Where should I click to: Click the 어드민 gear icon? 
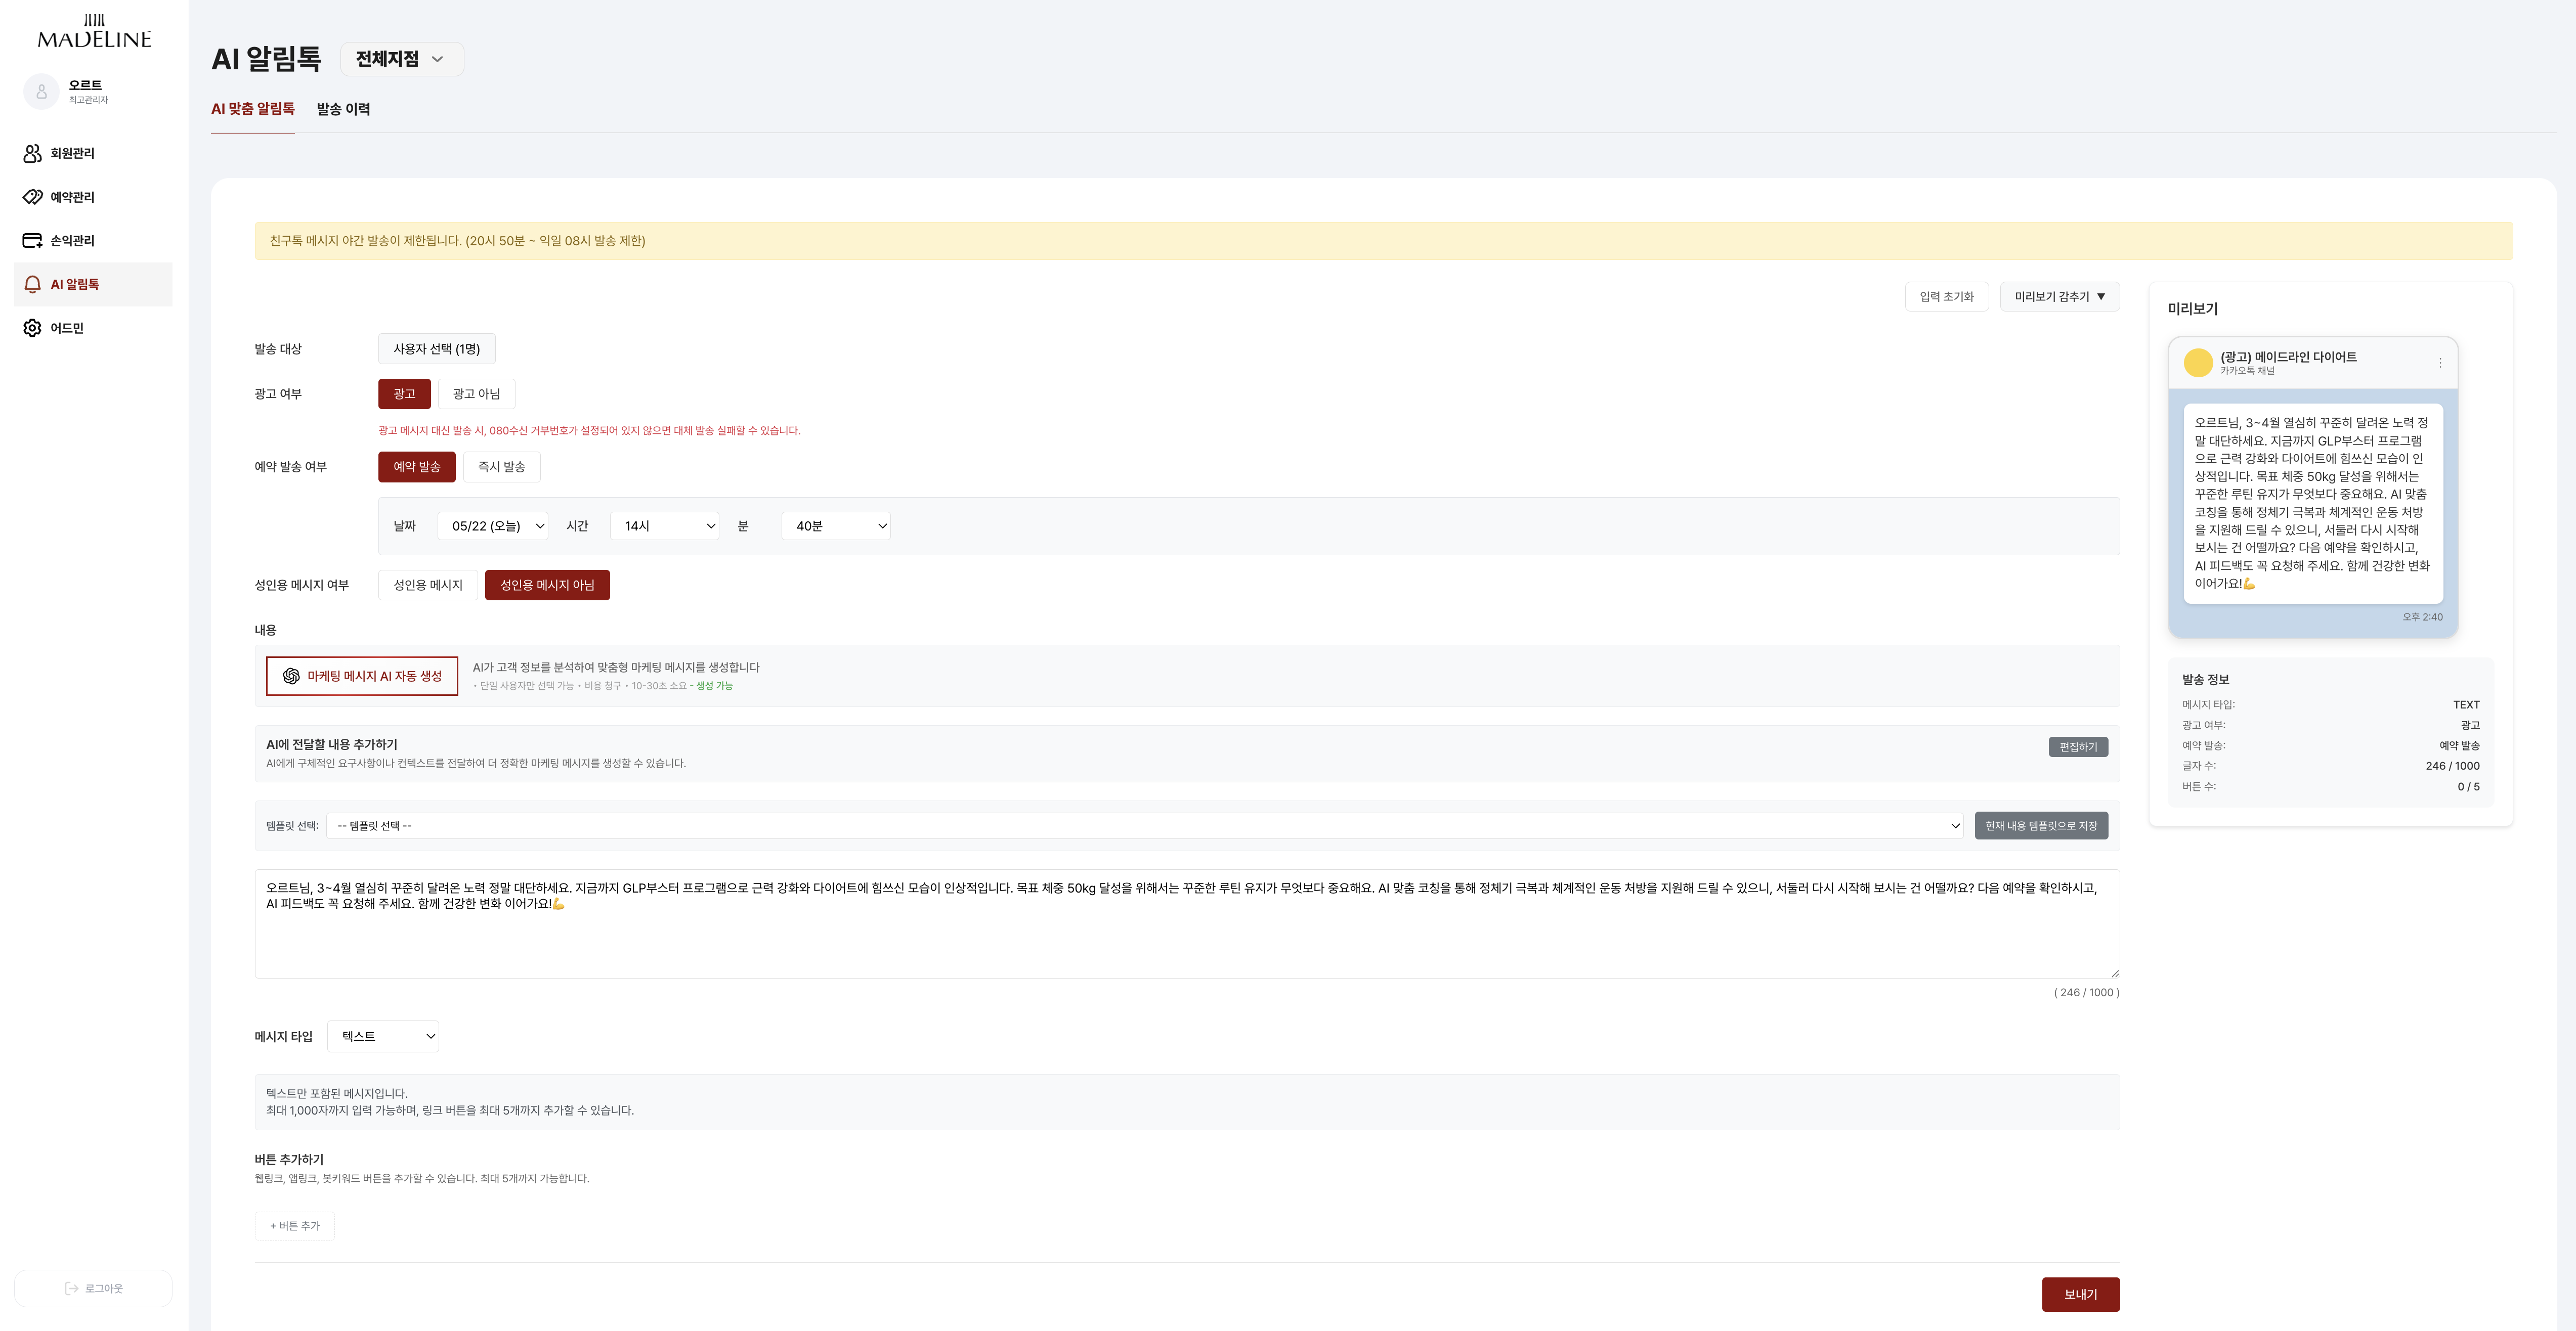click(33, 328)
